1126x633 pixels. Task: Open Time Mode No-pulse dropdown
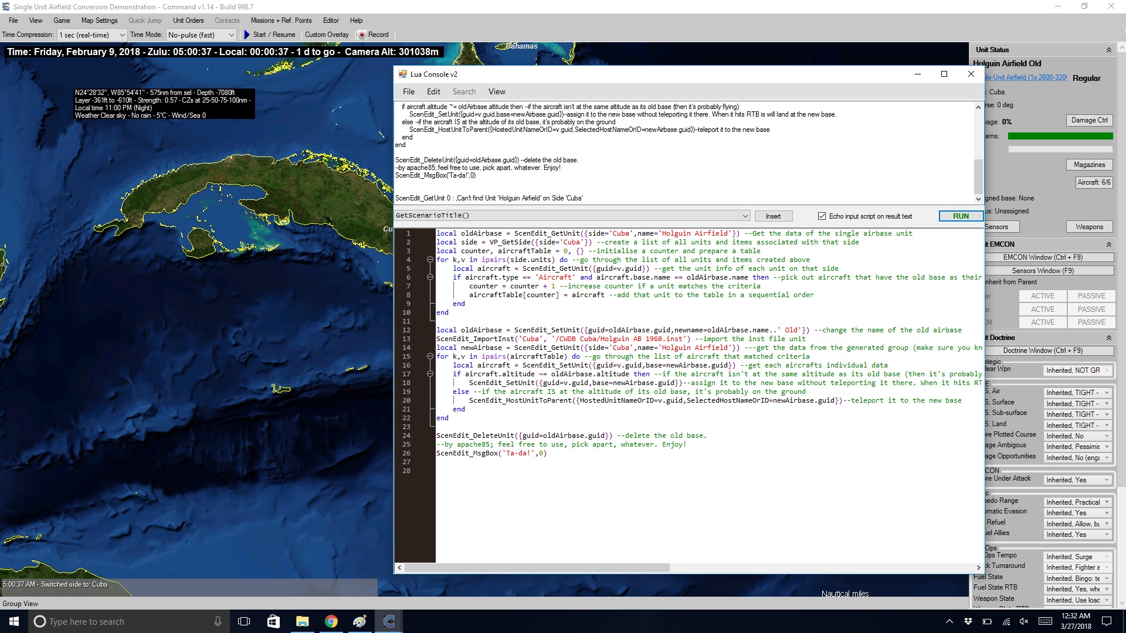click(201, 35)
